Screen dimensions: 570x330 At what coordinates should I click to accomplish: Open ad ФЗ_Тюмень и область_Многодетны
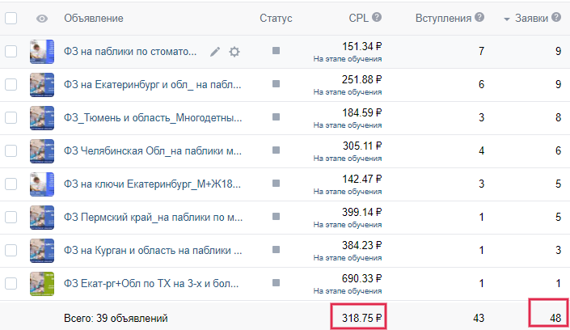click(153, 118)
